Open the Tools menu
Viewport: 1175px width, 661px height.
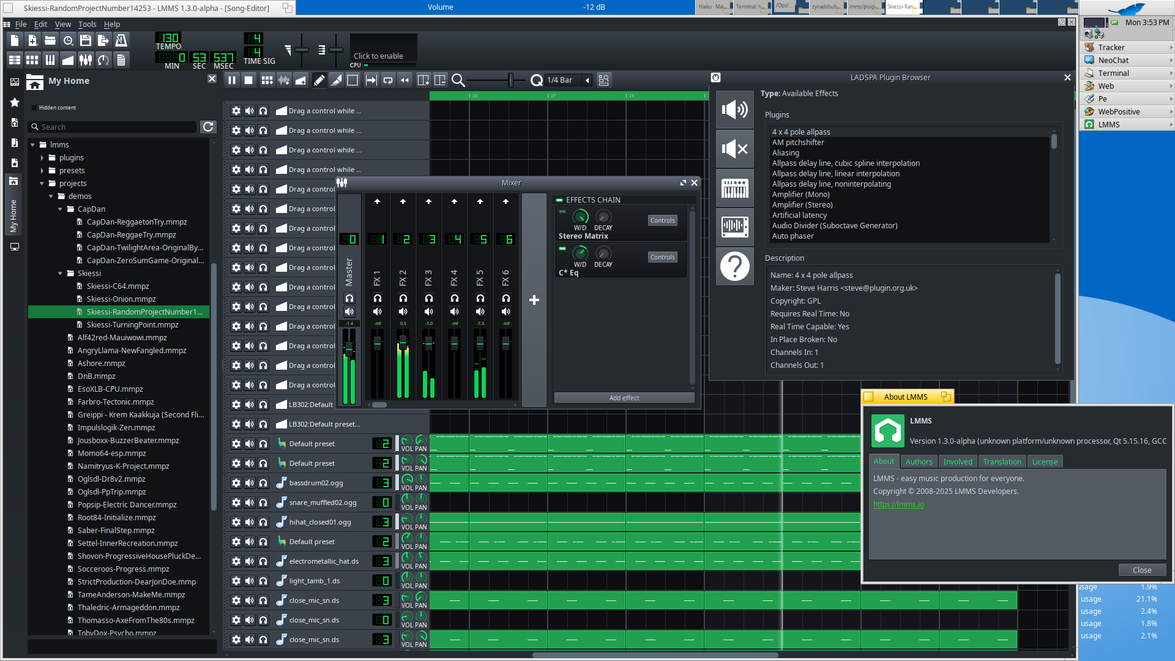[87, 24]
